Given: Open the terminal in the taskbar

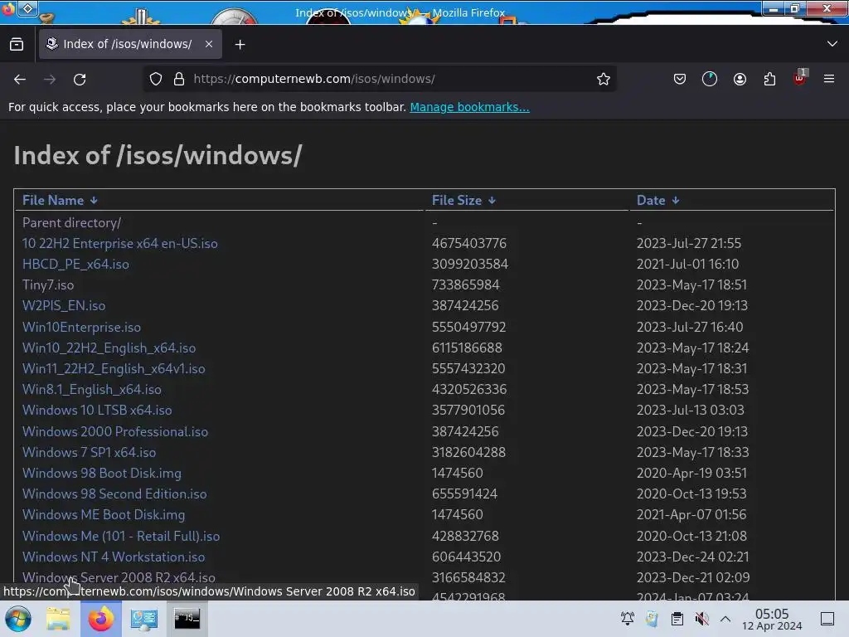Looking at the screenshot, I should (x=187, y=618).
